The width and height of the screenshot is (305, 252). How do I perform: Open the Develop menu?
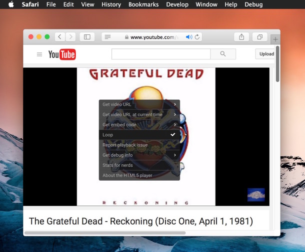tap(177, 4)
